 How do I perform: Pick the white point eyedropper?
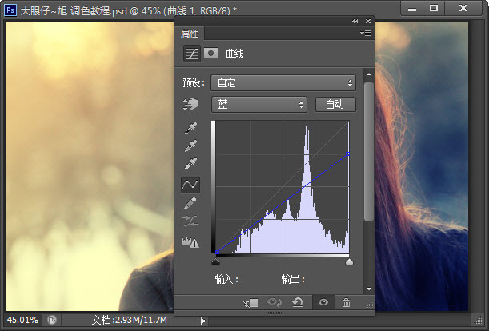point(191,165)
